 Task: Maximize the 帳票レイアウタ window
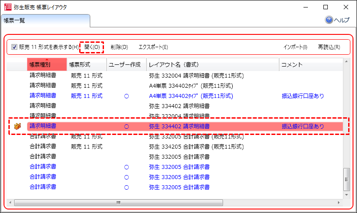pyautogui.click(x=326, y=7)
